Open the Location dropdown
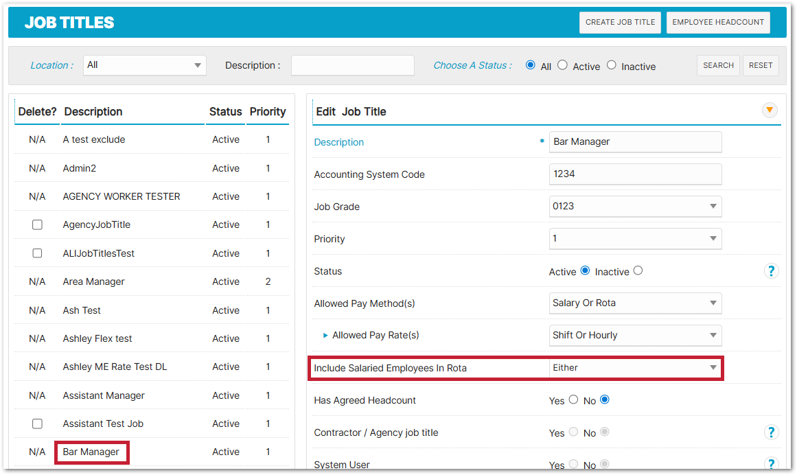This screenshot has width=797, height=475. pyautogui.click(x=145, y=65)
